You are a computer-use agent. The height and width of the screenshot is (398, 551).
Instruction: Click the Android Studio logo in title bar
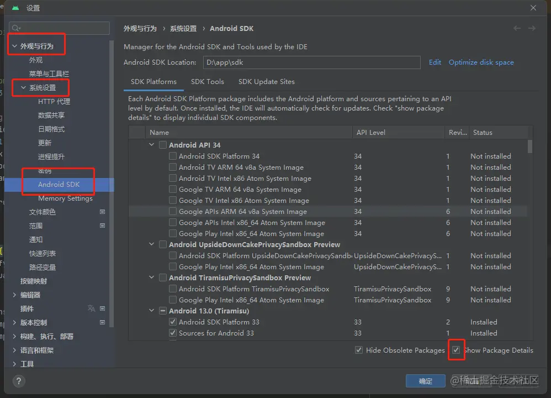(15, 8)
